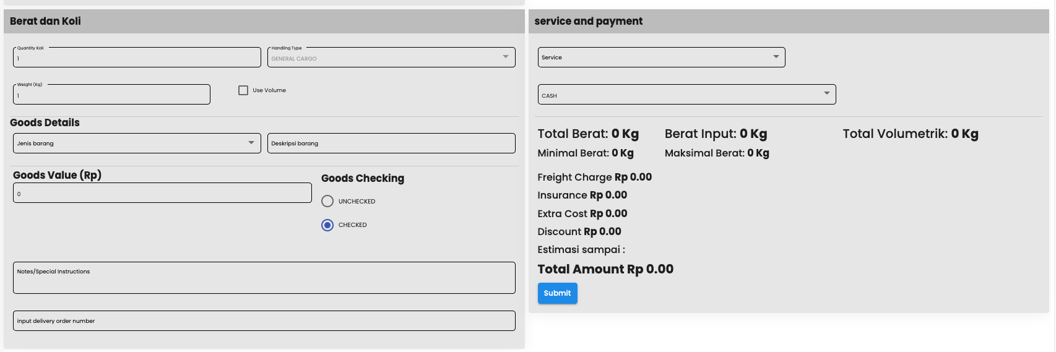Click the service and payment panel header
1056x352 pixels.
(588, 21)
